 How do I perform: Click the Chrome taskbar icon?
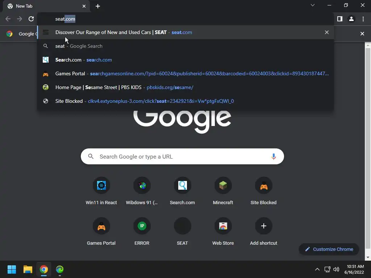pos(44,269)
